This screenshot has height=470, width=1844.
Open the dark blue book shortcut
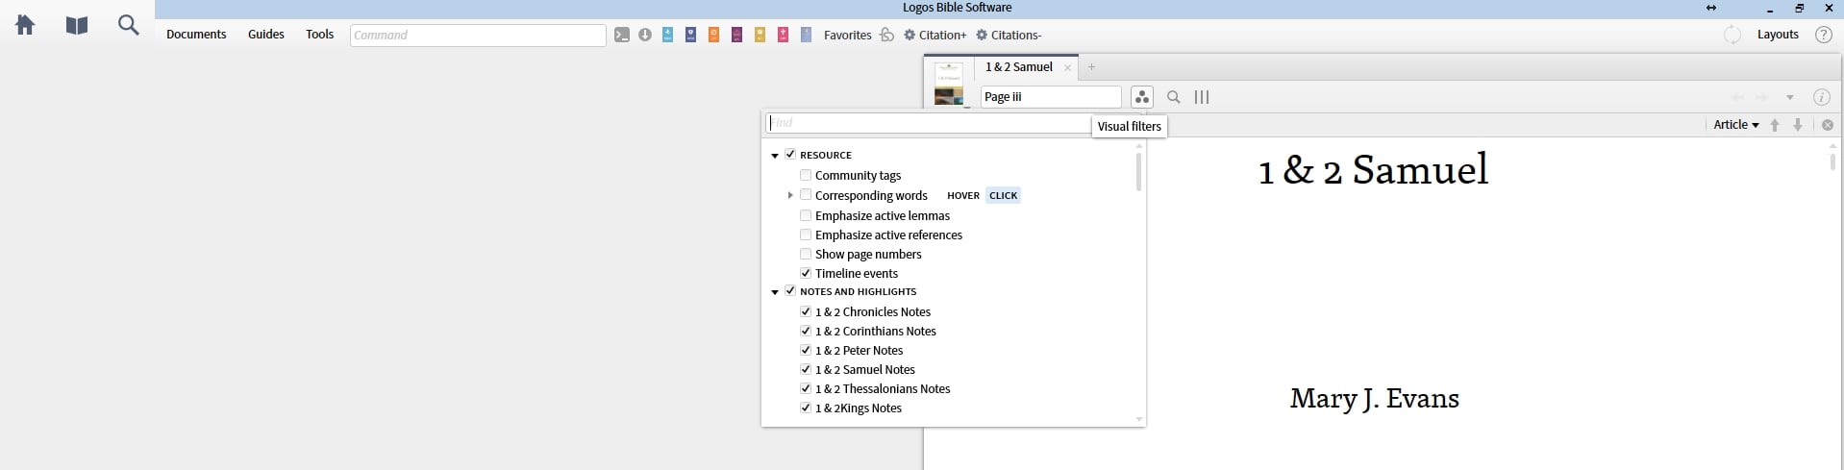click(x=691, y=35)
